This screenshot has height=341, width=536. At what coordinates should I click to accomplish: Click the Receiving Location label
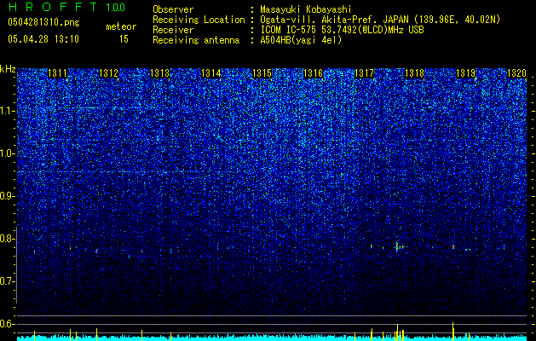[199, 20]
